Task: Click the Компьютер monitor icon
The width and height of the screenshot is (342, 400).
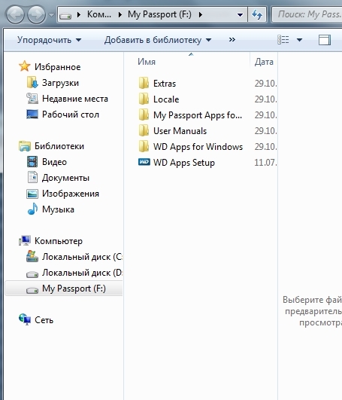Action: pos(24,240)
